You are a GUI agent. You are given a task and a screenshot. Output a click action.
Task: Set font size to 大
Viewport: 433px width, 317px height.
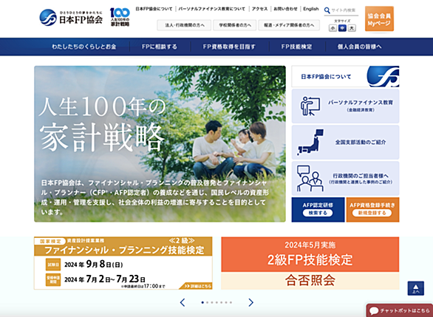pyautogui.click(x=352, y=28)
